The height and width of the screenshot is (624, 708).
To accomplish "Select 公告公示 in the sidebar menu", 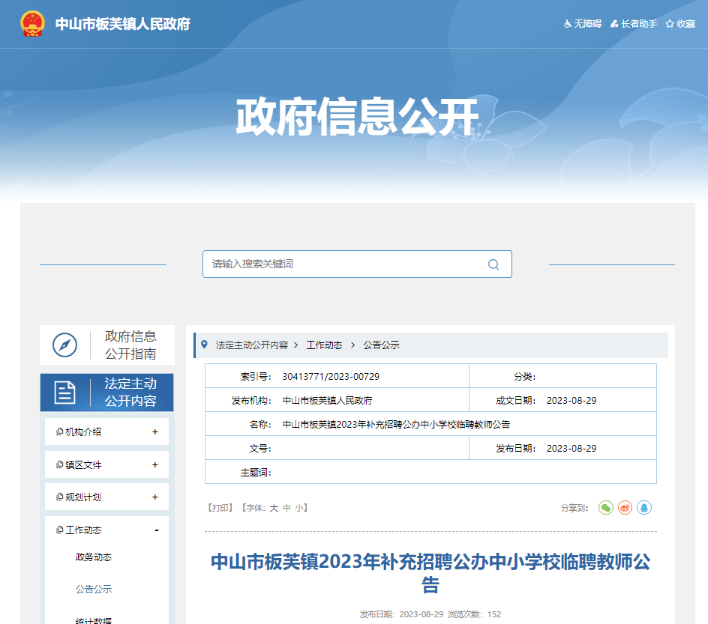I will 94,590.
